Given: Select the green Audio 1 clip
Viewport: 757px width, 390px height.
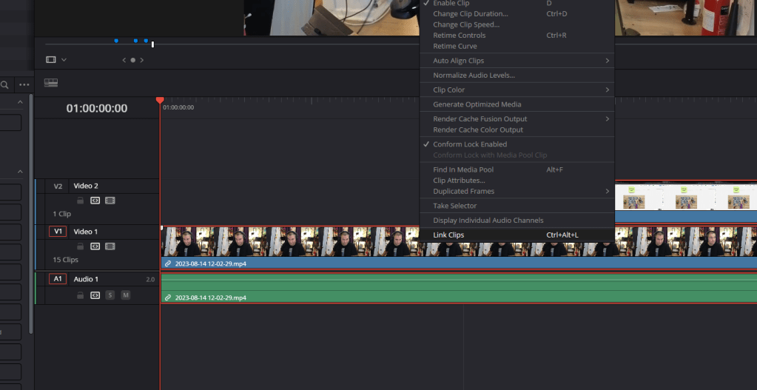Looking at the screenshot, I should (x=459, y=288).
